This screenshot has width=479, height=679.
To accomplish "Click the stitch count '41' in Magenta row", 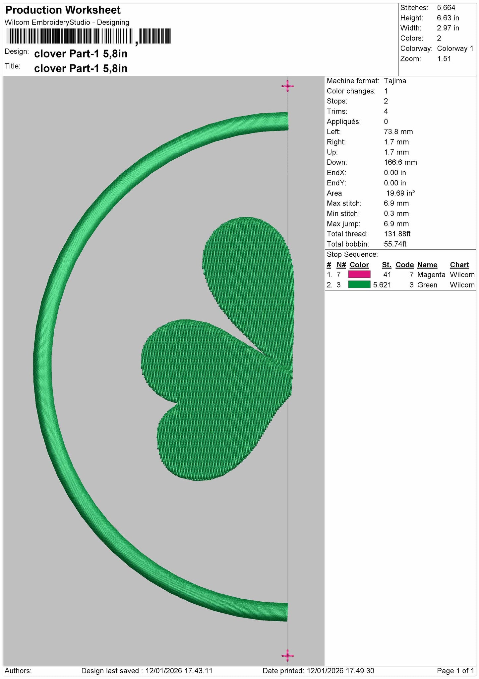I will (x=387, y=275).
